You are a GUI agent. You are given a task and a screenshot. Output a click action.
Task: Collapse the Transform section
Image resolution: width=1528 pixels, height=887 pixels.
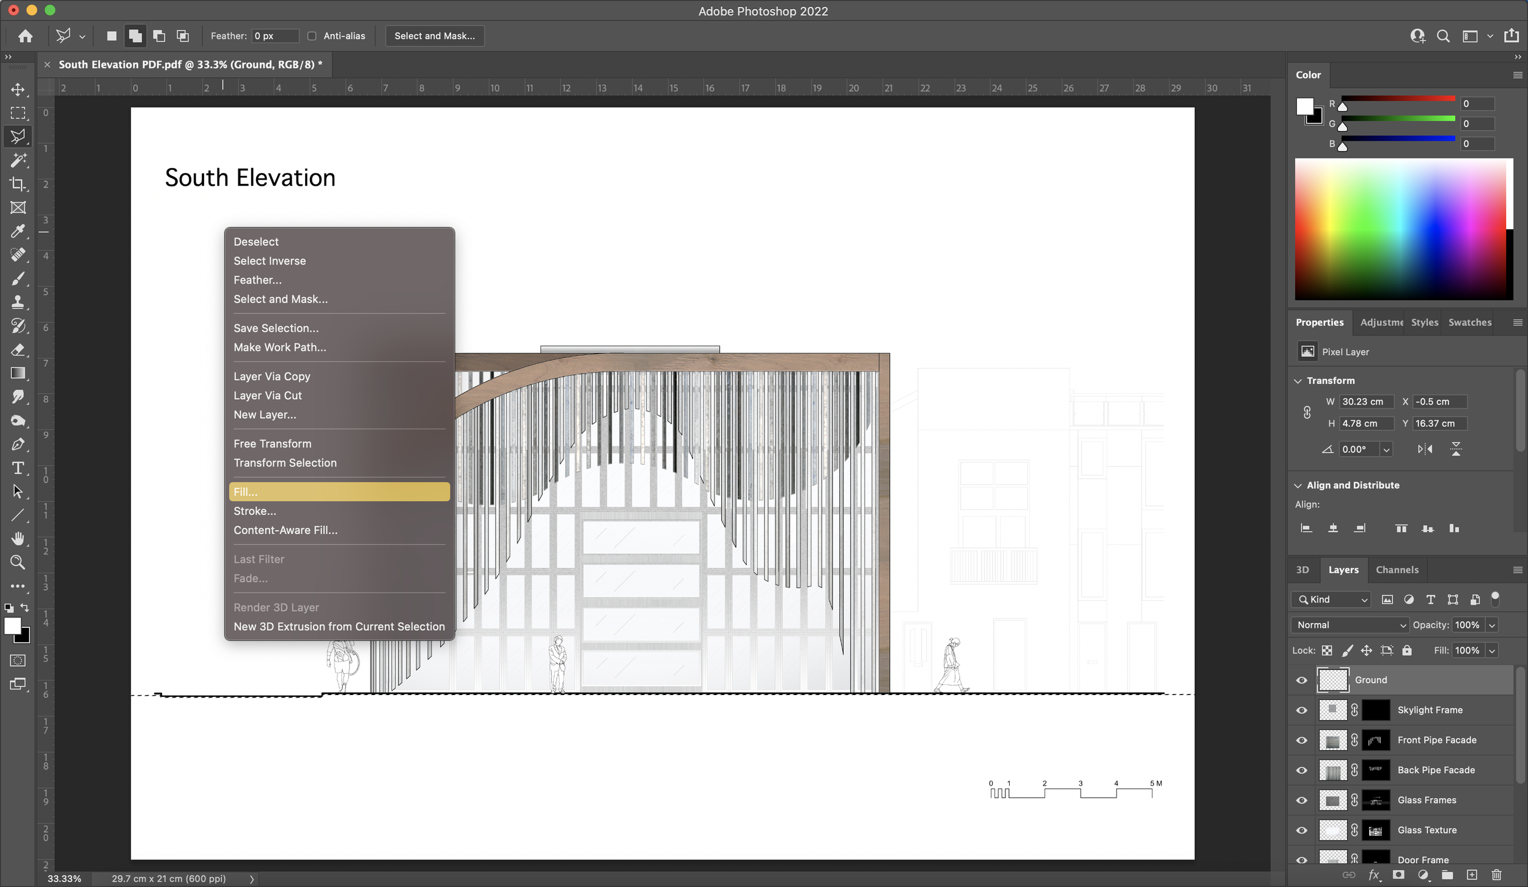click(1298, 381)
